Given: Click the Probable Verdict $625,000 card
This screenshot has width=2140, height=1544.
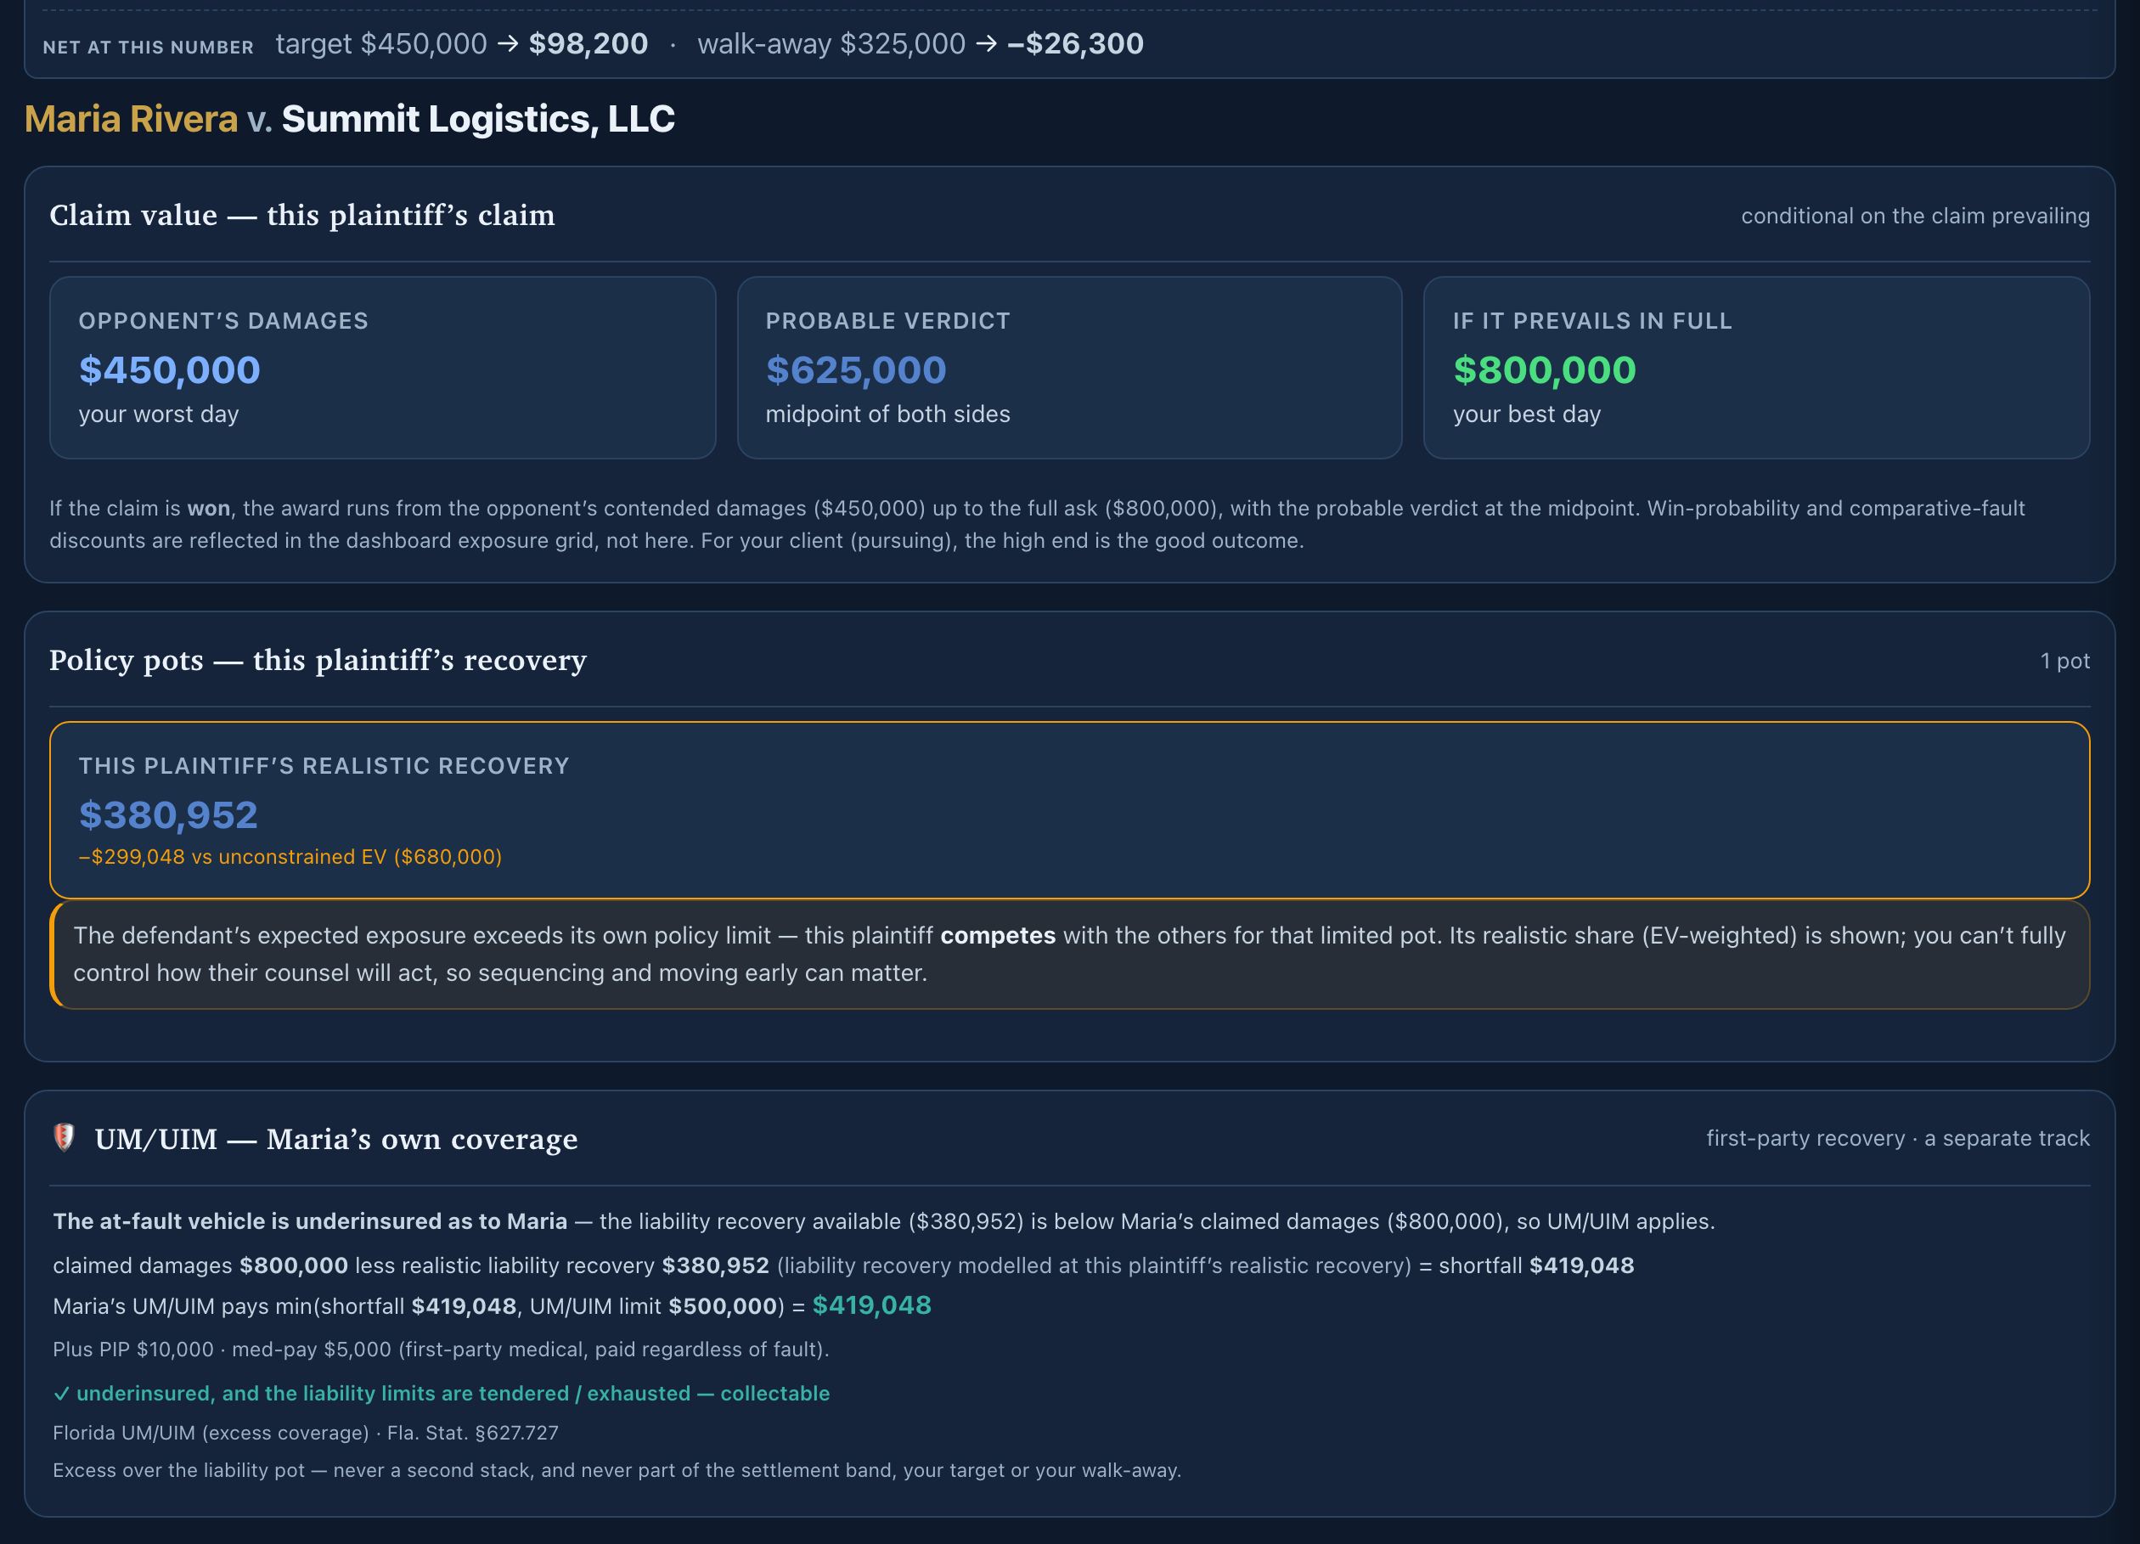Looking at the screenshot, I should (x=1069, y=367).
